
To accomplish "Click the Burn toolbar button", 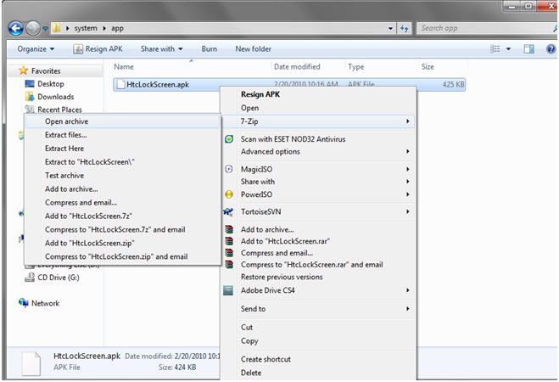I will coord(209,49).
